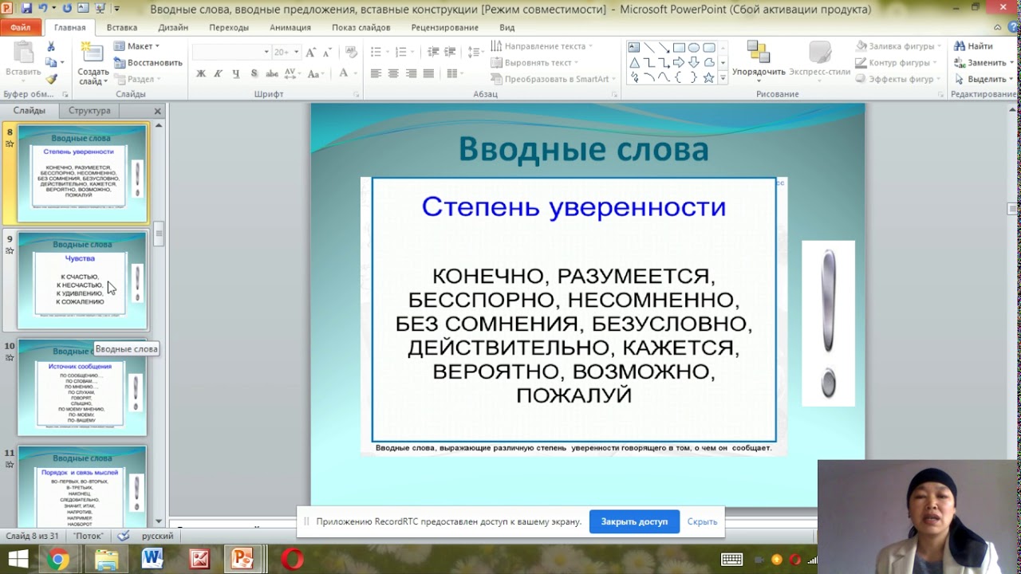Viewport: 1021px width, 574px height.
Task: Switch to the Вставка ribbon tab
Action: [x=122, y=27]
